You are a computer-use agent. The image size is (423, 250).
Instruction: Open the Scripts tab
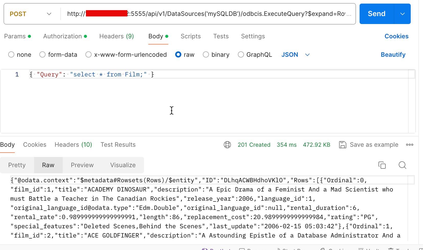pos(191,36)
